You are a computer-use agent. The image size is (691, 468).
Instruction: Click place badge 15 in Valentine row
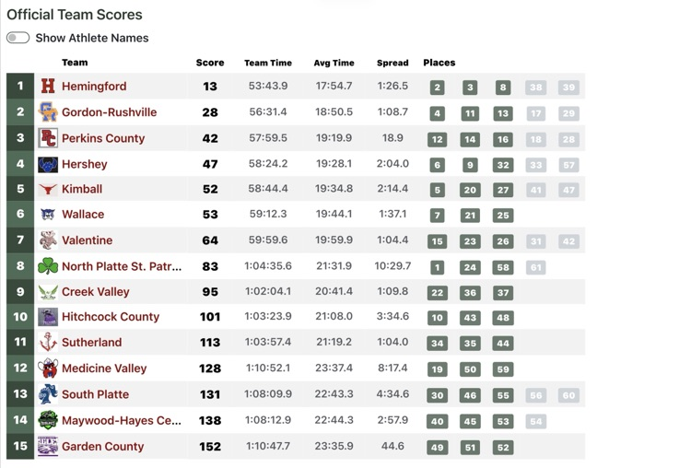point(437,241)
